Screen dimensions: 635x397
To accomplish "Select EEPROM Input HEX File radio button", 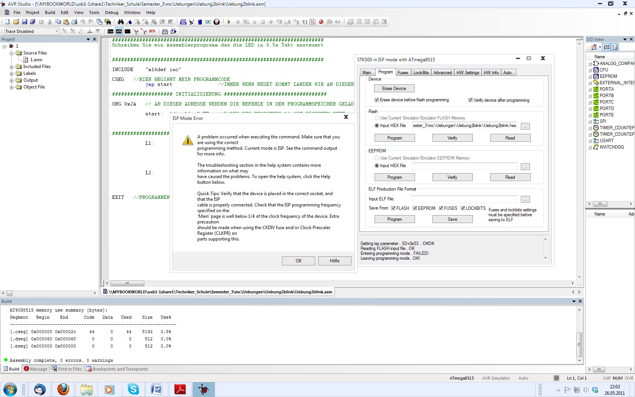I will [377, 166].
